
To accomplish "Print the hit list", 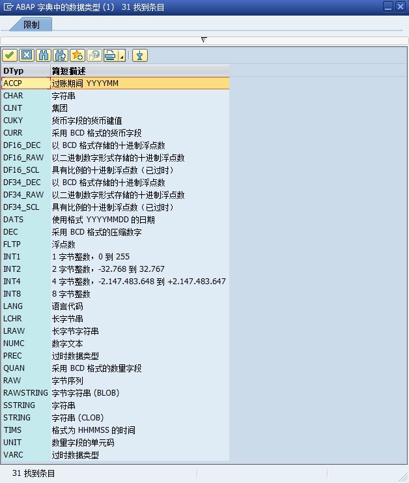I will click(x=111, y=55).
